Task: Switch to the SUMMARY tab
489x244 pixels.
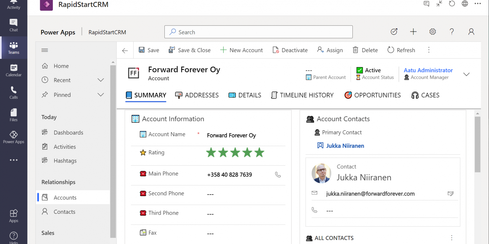Action: point(146,95)
